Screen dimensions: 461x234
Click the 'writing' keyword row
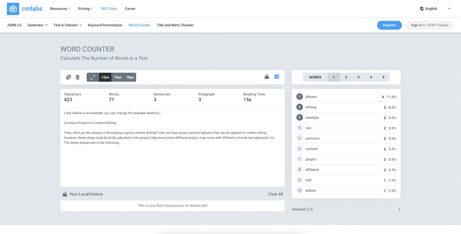point(346,107)
